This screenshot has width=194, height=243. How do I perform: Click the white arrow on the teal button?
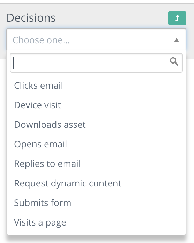(177, 18)
